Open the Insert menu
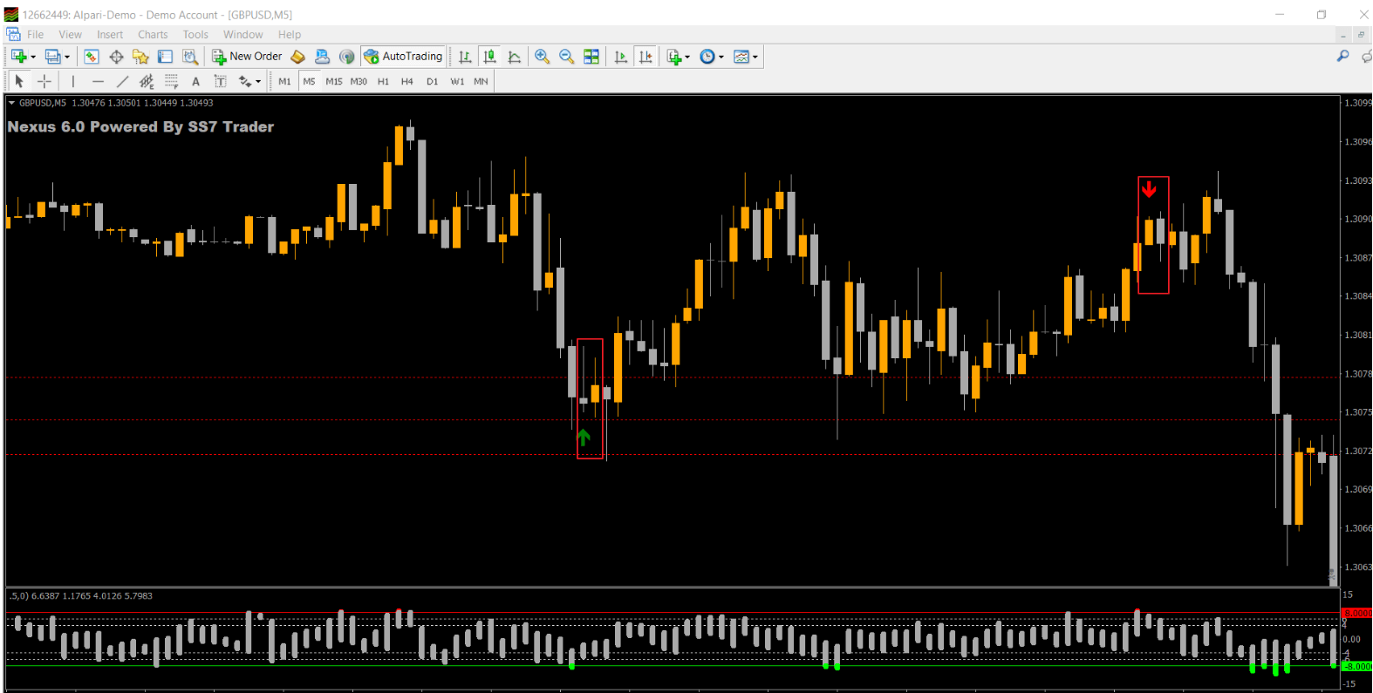The image size is (1373, 693). (x=110, y=35)
